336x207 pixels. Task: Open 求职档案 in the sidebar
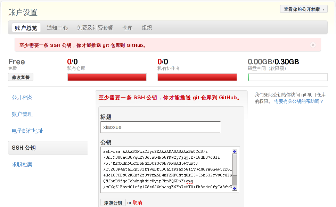point(22,165)
